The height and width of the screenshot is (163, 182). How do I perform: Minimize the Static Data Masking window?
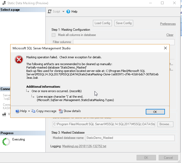(150, 3)
